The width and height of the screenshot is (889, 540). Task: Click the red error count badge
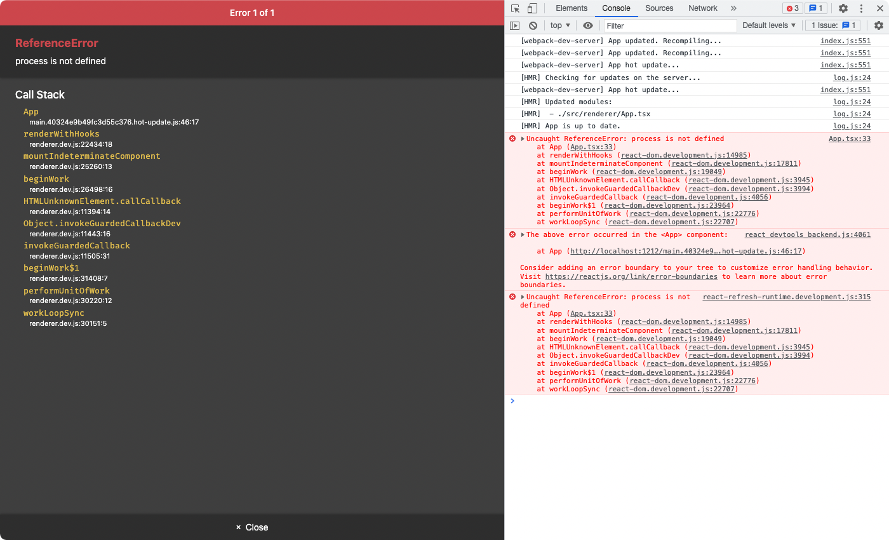792,8
